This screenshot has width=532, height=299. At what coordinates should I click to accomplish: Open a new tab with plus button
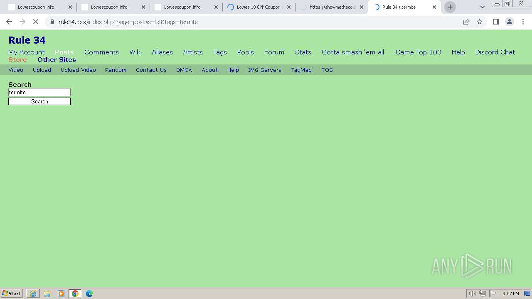pos(450,7)
